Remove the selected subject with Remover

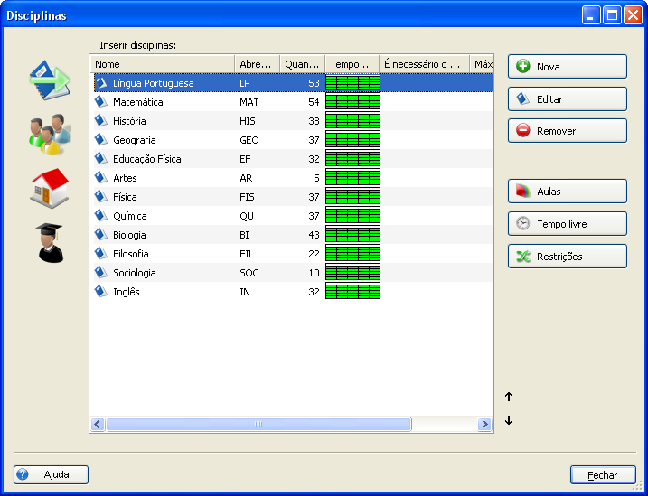[x=567, y=131]
